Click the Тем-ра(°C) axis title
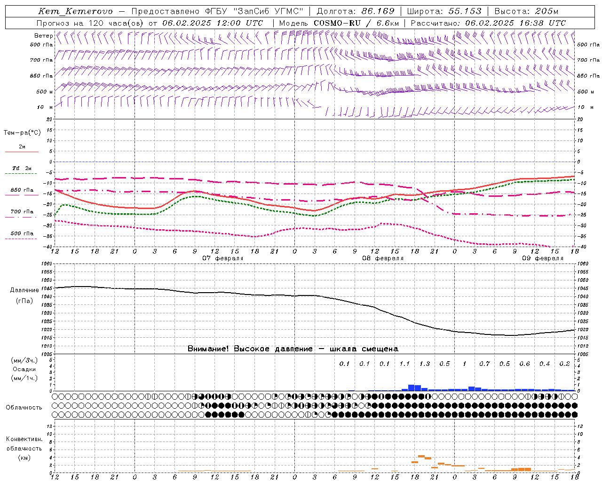The width and height of the screenshot is (602, 481). [22, 133]
